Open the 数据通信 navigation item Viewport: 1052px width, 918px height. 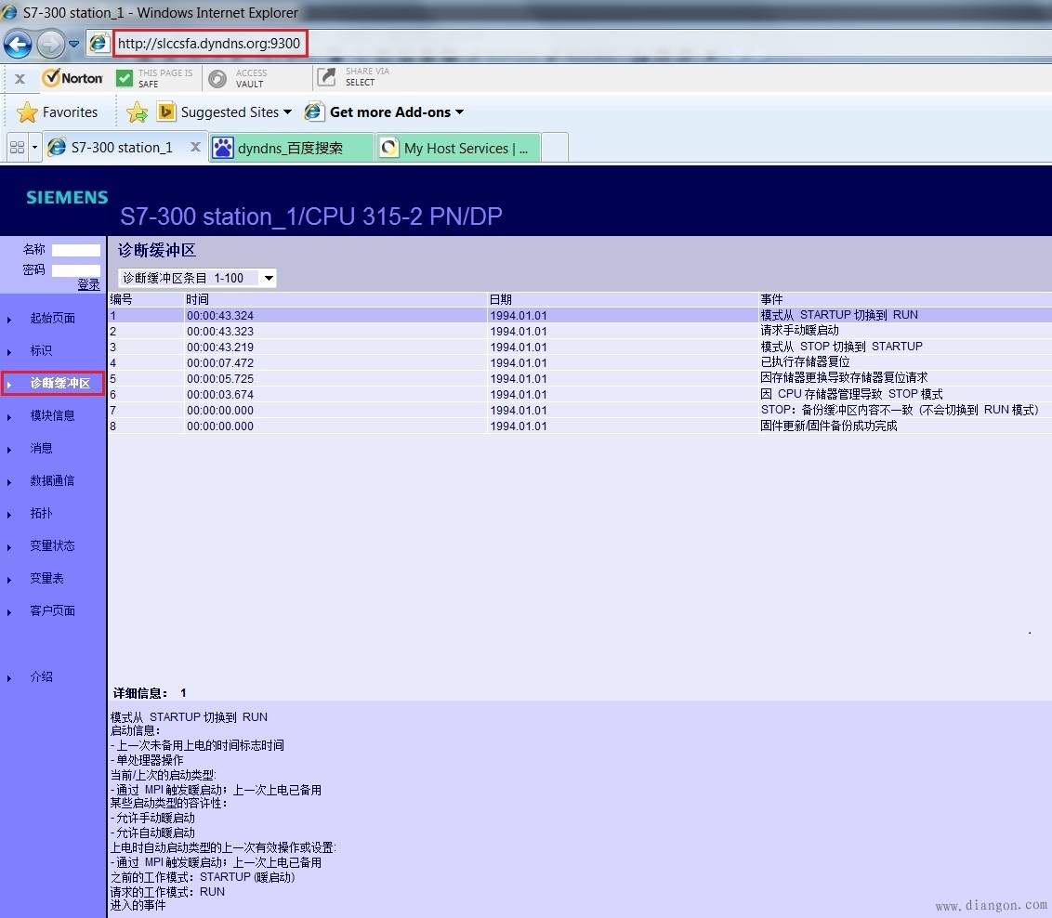(x=52, y=480)
